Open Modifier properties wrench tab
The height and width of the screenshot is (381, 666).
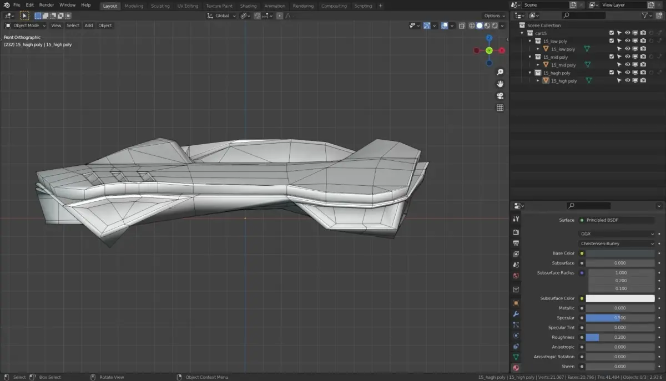tap(516, 314)
